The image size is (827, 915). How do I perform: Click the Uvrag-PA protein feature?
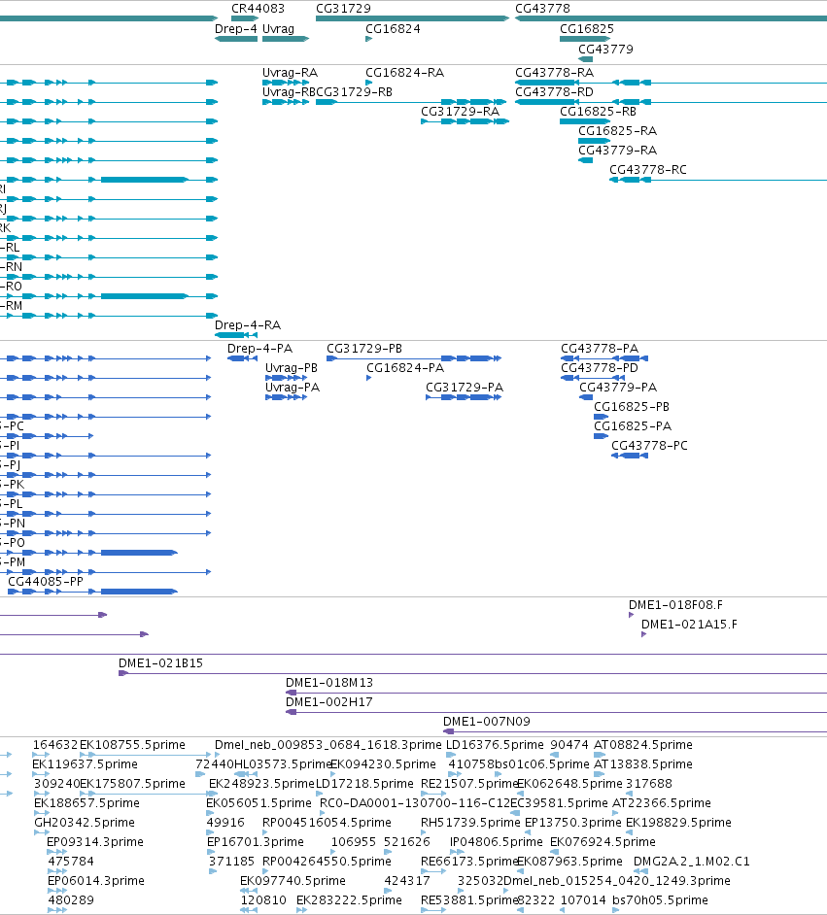(x=286, y=397)
